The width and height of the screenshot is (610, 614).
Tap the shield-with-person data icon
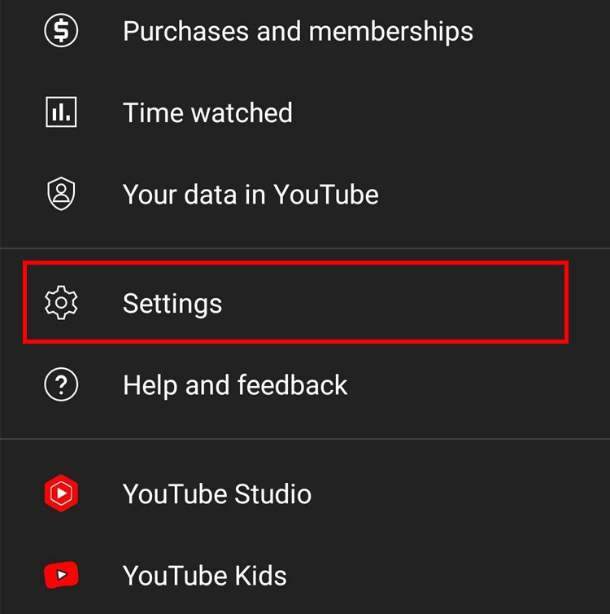click(61, 195)
